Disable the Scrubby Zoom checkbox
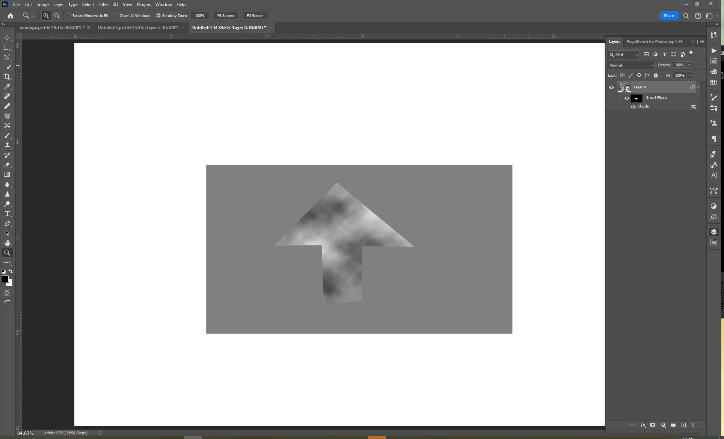This screenshot has width=724, height=439. (158, 16)
